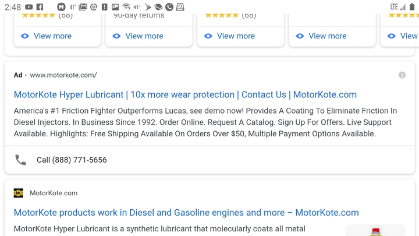The image size is (419, 236).
Task: Tap the Wi-Fi question mark status icon
Action: pos(126,7)
